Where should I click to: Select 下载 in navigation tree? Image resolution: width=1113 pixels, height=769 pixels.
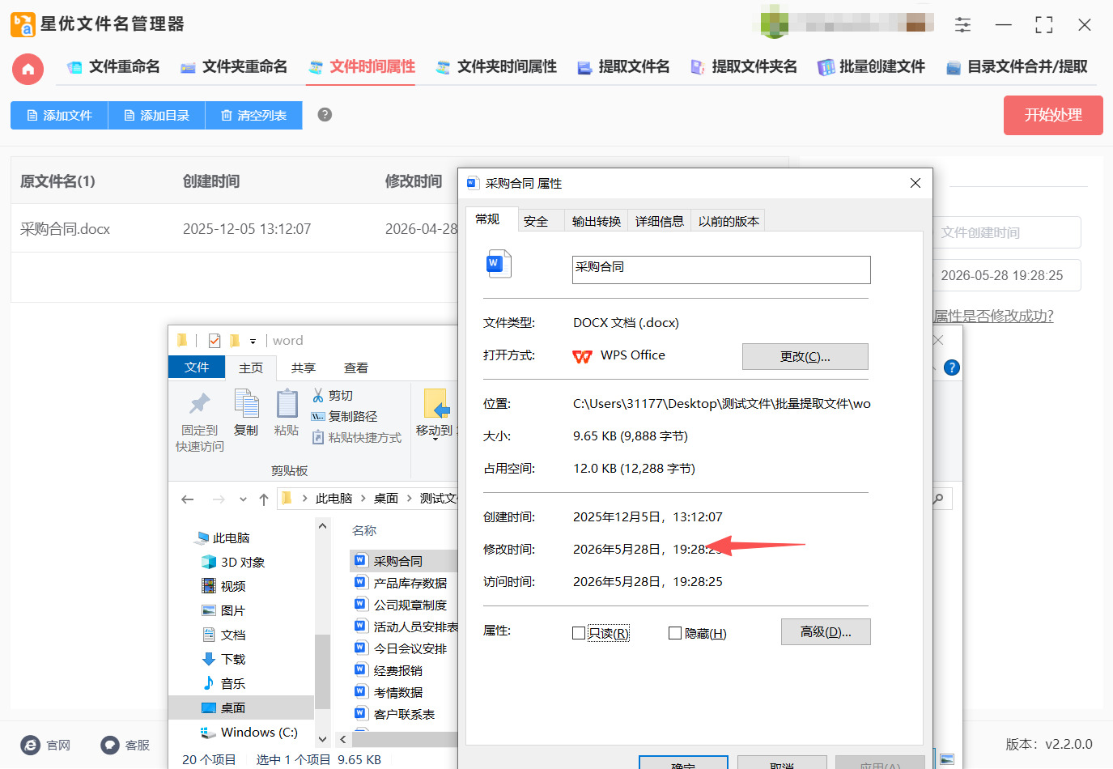[223, 660]
